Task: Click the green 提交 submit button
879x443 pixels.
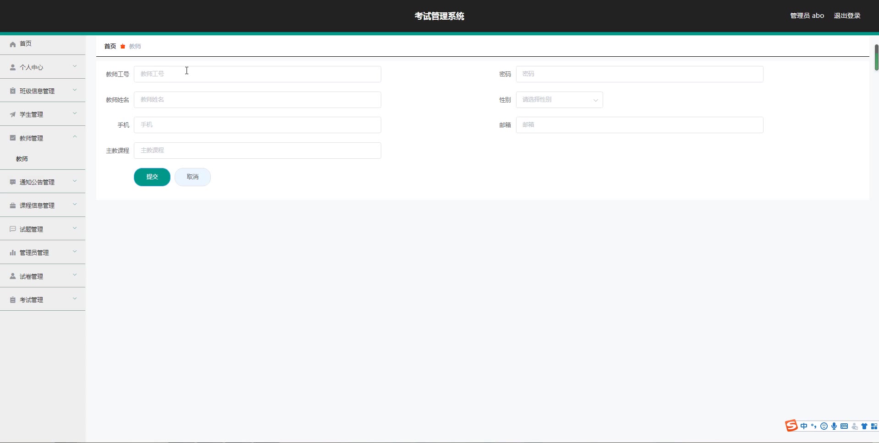Action: point(152,177)
